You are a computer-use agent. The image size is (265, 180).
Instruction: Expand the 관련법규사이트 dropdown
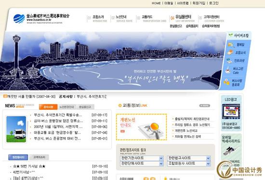189,158
